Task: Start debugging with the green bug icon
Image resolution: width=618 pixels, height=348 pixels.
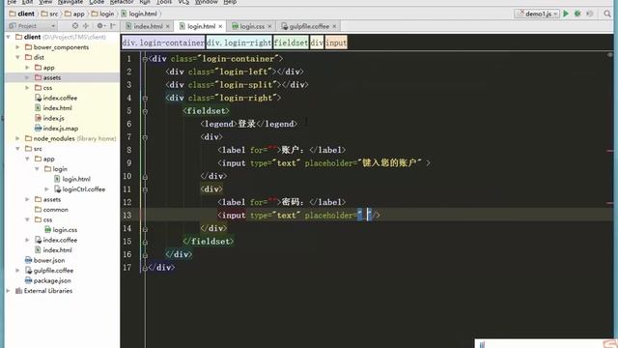Action: tap(577, 14)
